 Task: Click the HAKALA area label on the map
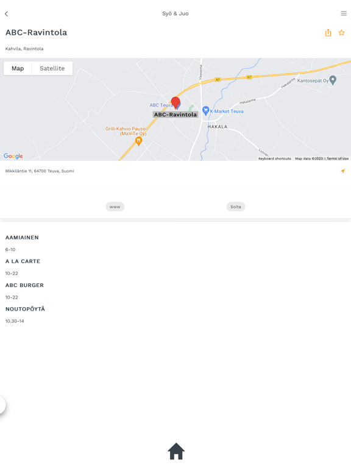click(218, 127)
